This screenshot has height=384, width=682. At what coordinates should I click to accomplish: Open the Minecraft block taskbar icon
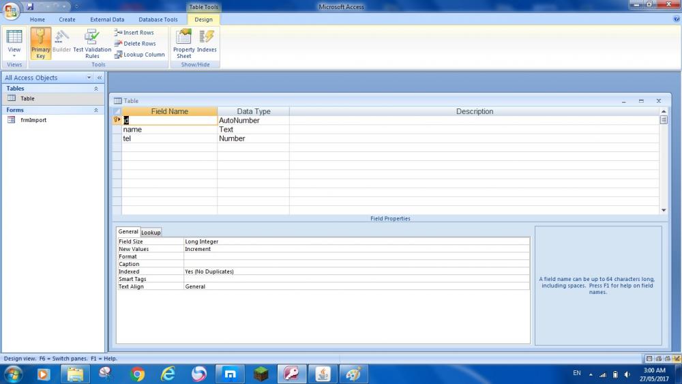[x=261, y=374]
